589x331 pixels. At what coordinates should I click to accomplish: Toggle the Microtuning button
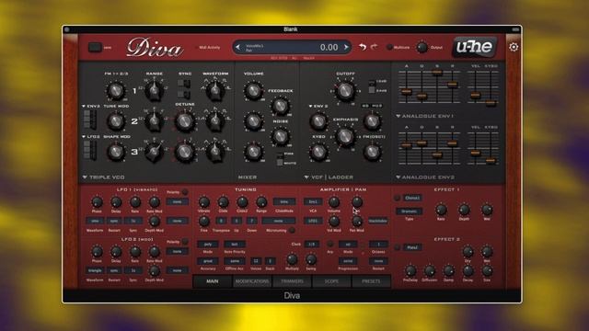click(292, 230)
